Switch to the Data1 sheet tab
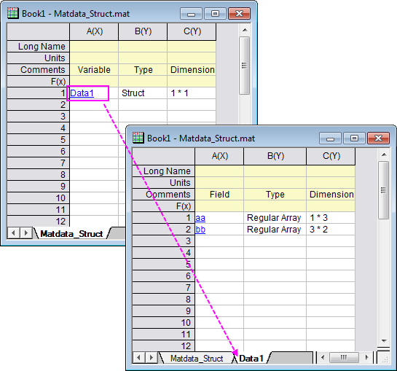The image size is (397, 371). coord(251,359)
